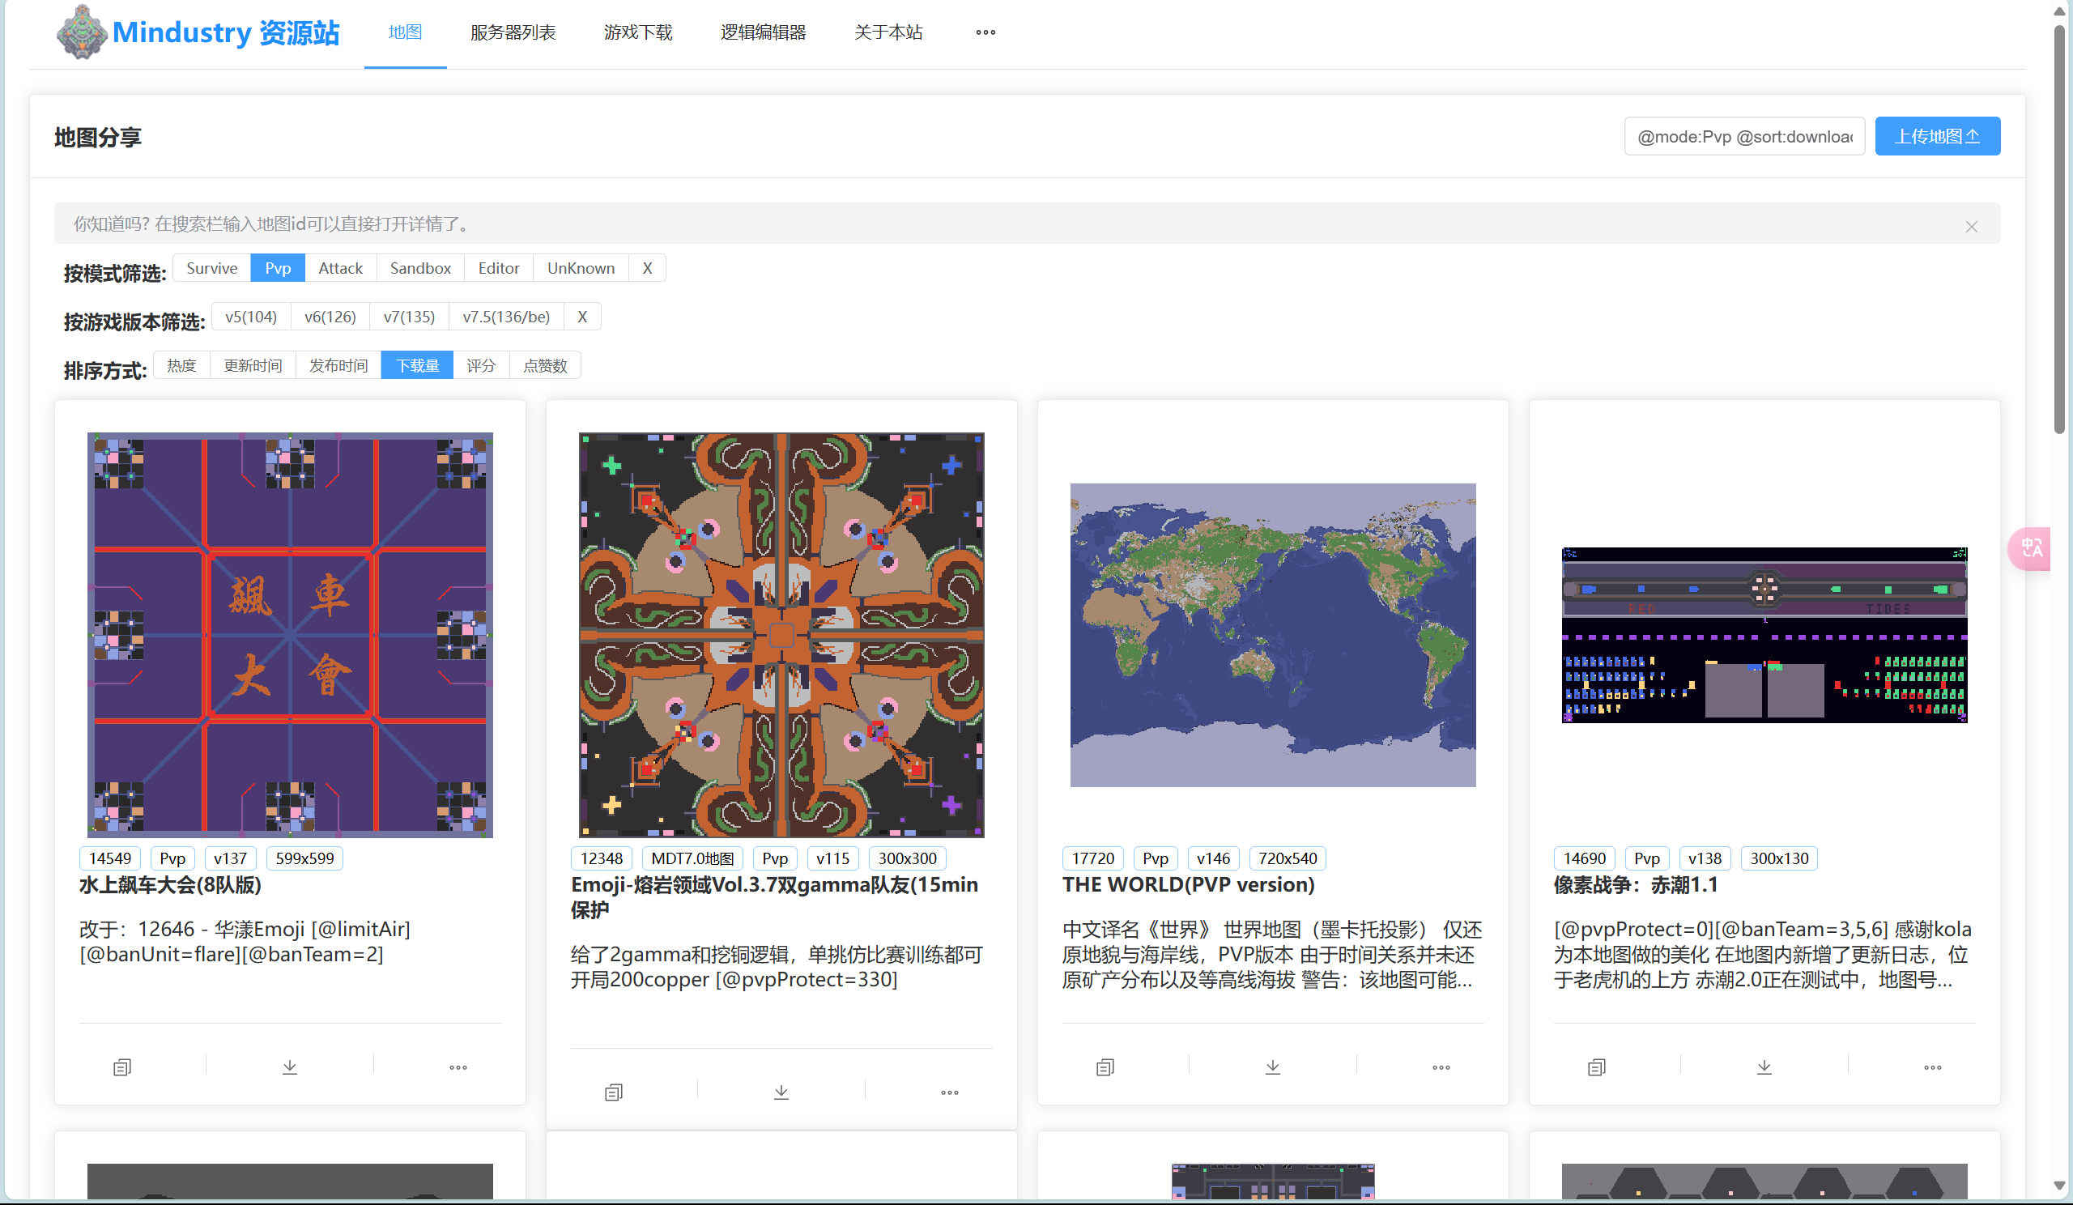This screenshot has height=1205, width=2073.
Task: Copy map data of 像素战争: 赤潮1.1
Action: [1596, 1067]
